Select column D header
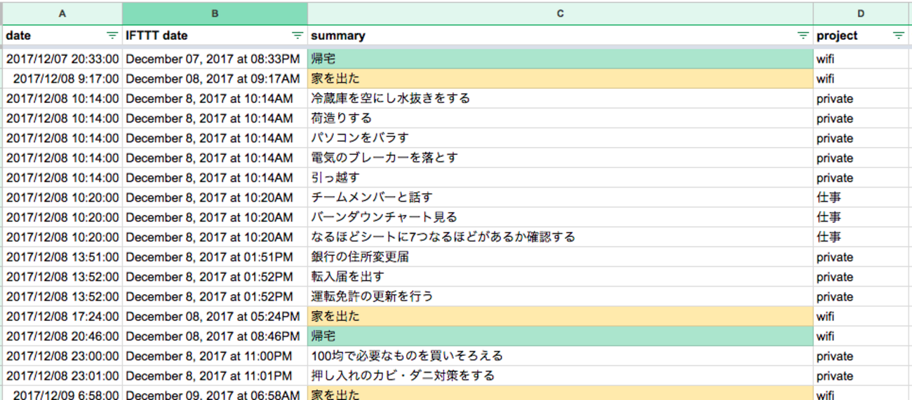The height and width of the screenshot is (400, 912). [x=862, y=13]
